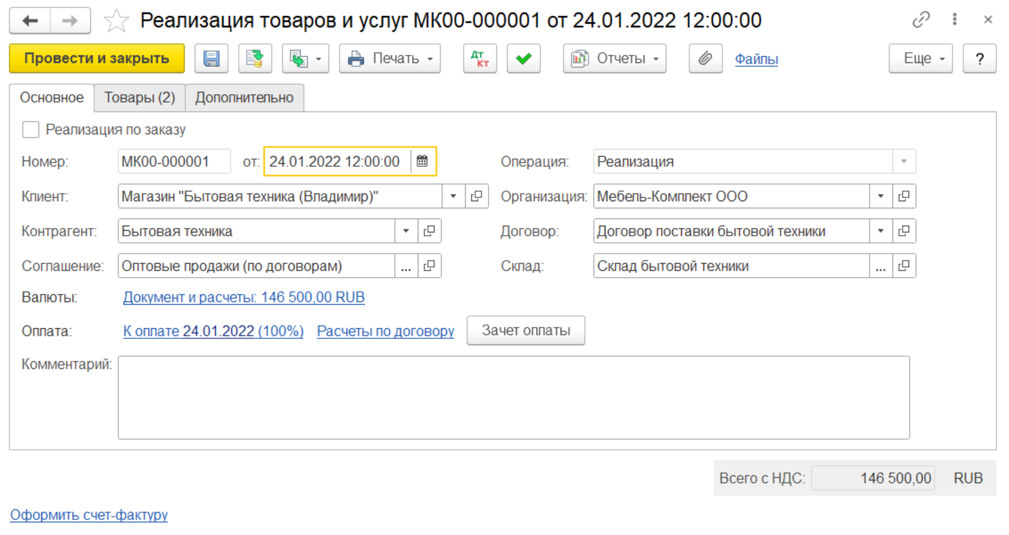Open the calendar date picker

point(422,162)
